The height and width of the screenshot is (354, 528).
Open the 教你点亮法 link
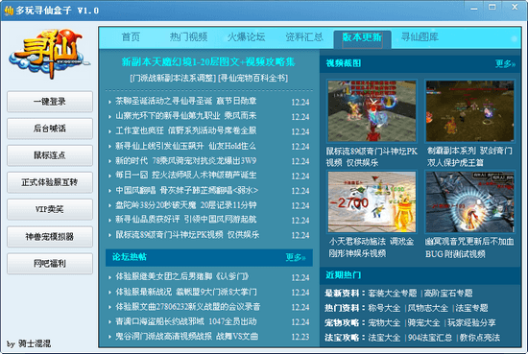point(480,338)
